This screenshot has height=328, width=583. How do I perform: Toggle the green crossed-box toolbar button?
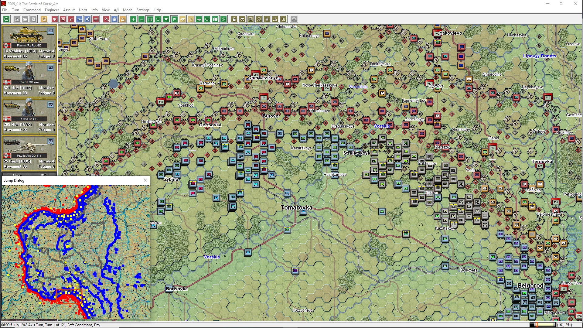[x=150, y=19]
